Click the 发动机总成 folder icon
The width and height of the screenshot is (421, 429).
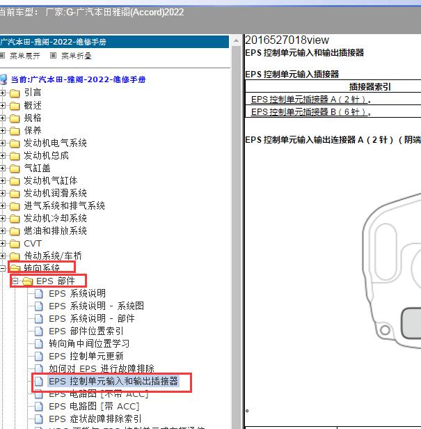pyautogui.click(x=15, y=156)
